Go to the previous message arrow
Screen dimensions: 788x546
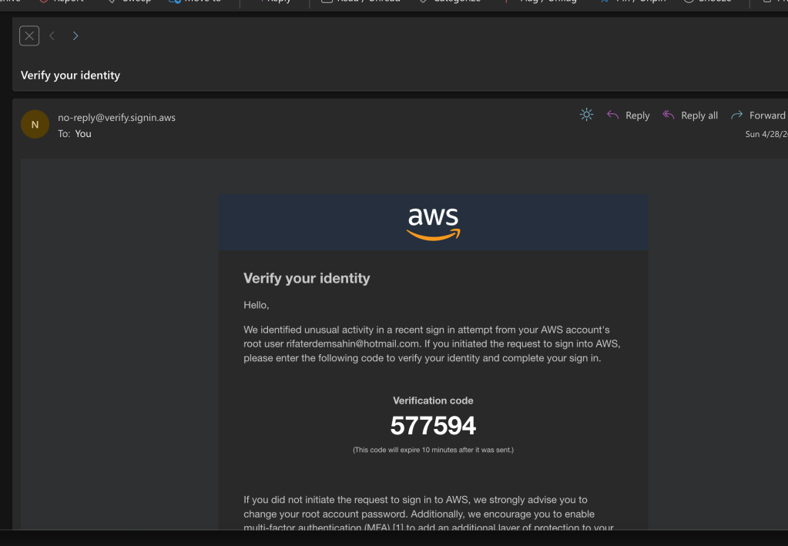52,35
